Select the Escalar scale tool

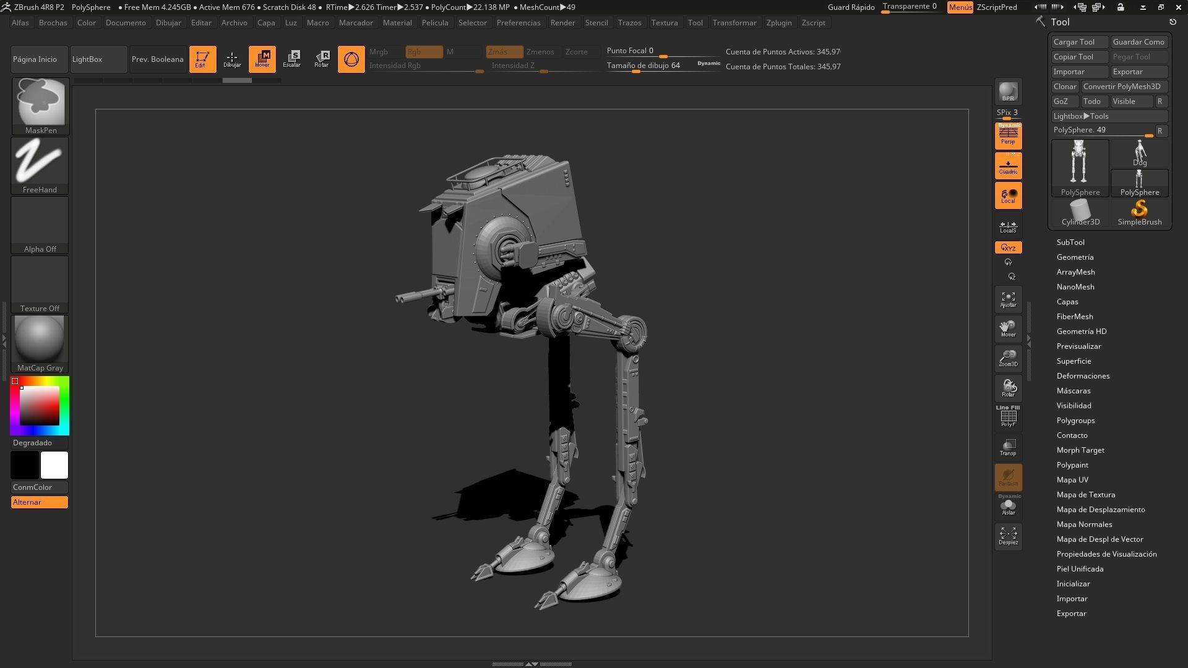point(291,59)
